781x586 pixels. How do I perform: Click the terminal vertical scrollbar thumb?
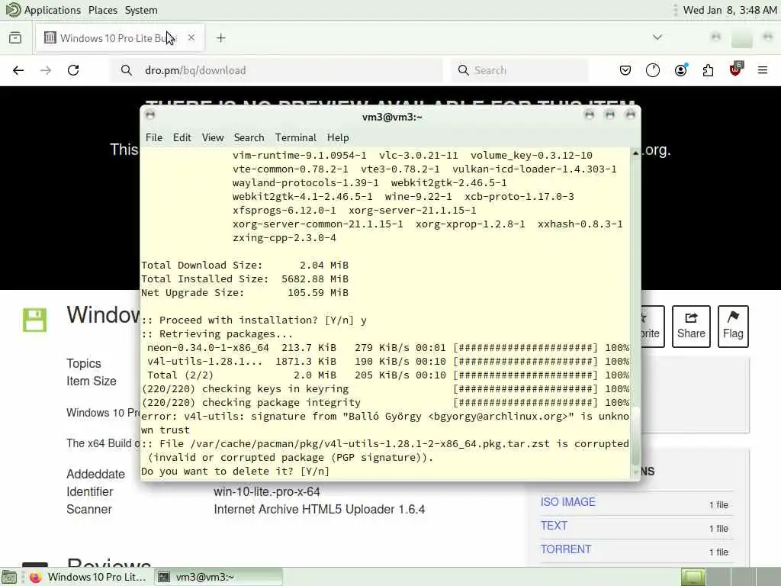pos(635,437)
